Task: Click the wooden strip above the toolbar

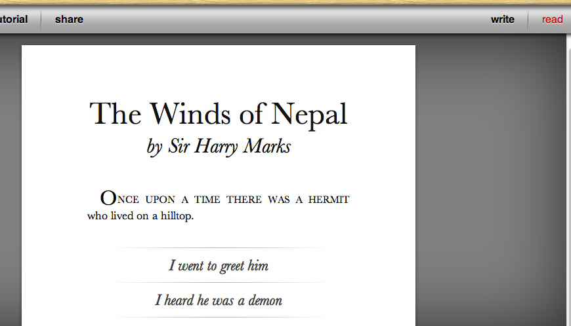Action: 285,2
